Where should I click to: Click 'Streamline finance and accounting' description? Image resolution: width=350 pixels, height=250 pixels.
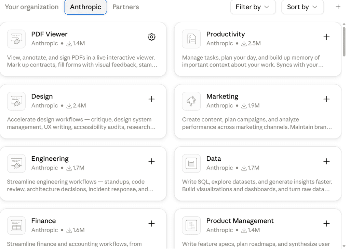point(74,244)
